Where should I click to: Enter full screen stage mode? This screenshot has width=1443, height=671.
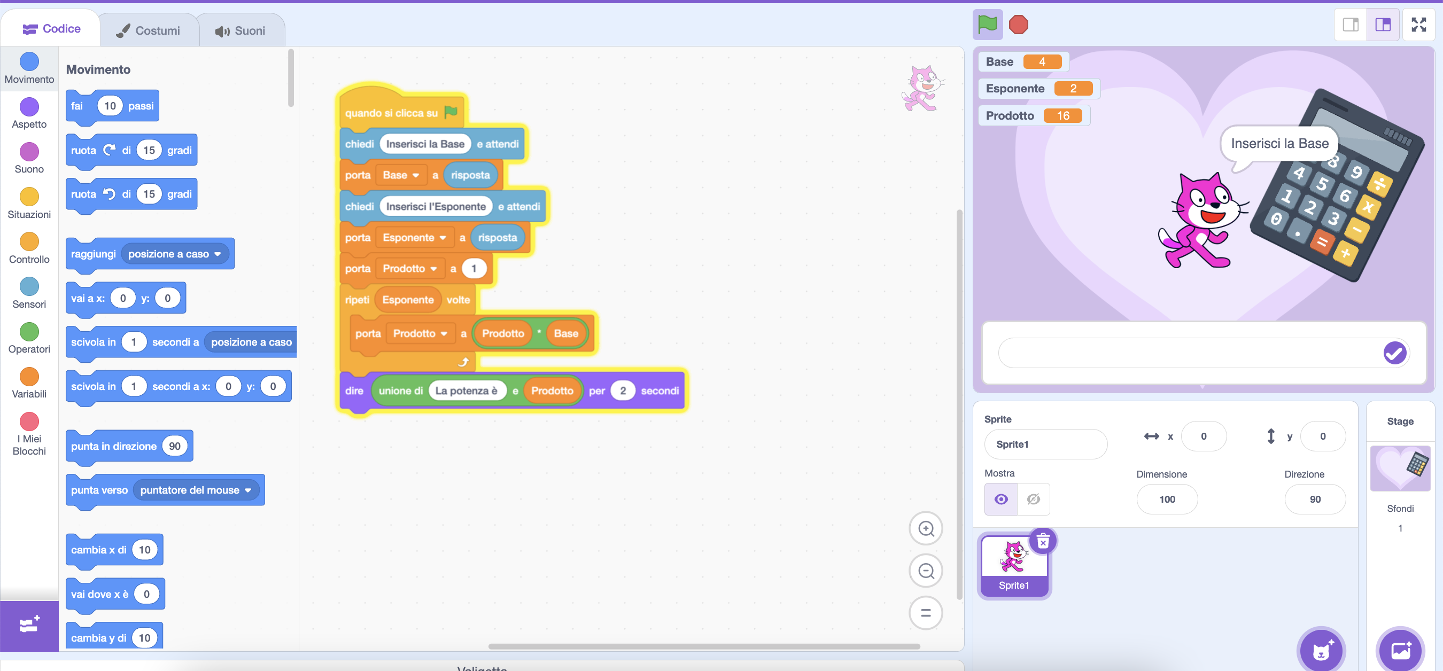1418,25
